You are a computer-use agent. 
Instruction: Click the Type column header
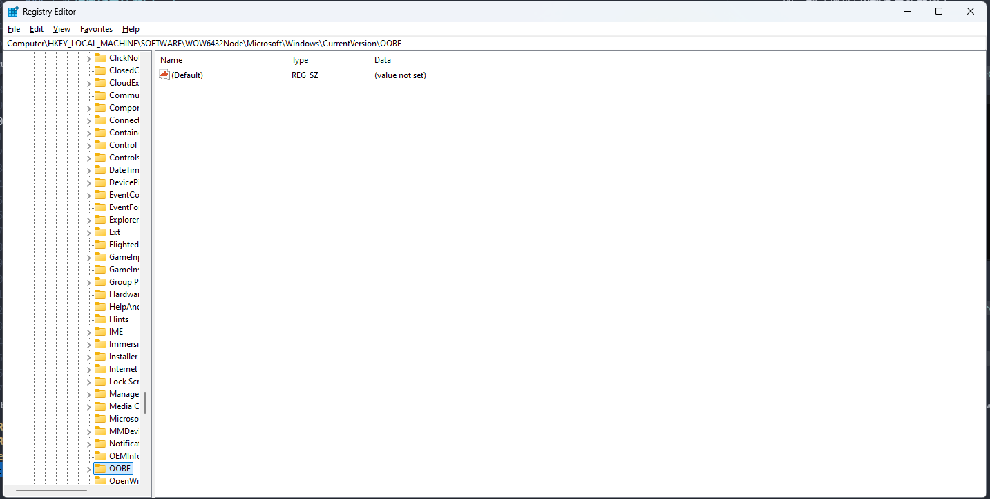[299, 59]
